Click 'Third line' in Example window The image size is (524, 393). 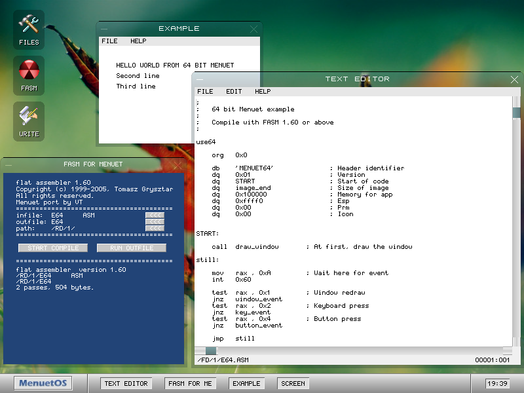point(136,86)
